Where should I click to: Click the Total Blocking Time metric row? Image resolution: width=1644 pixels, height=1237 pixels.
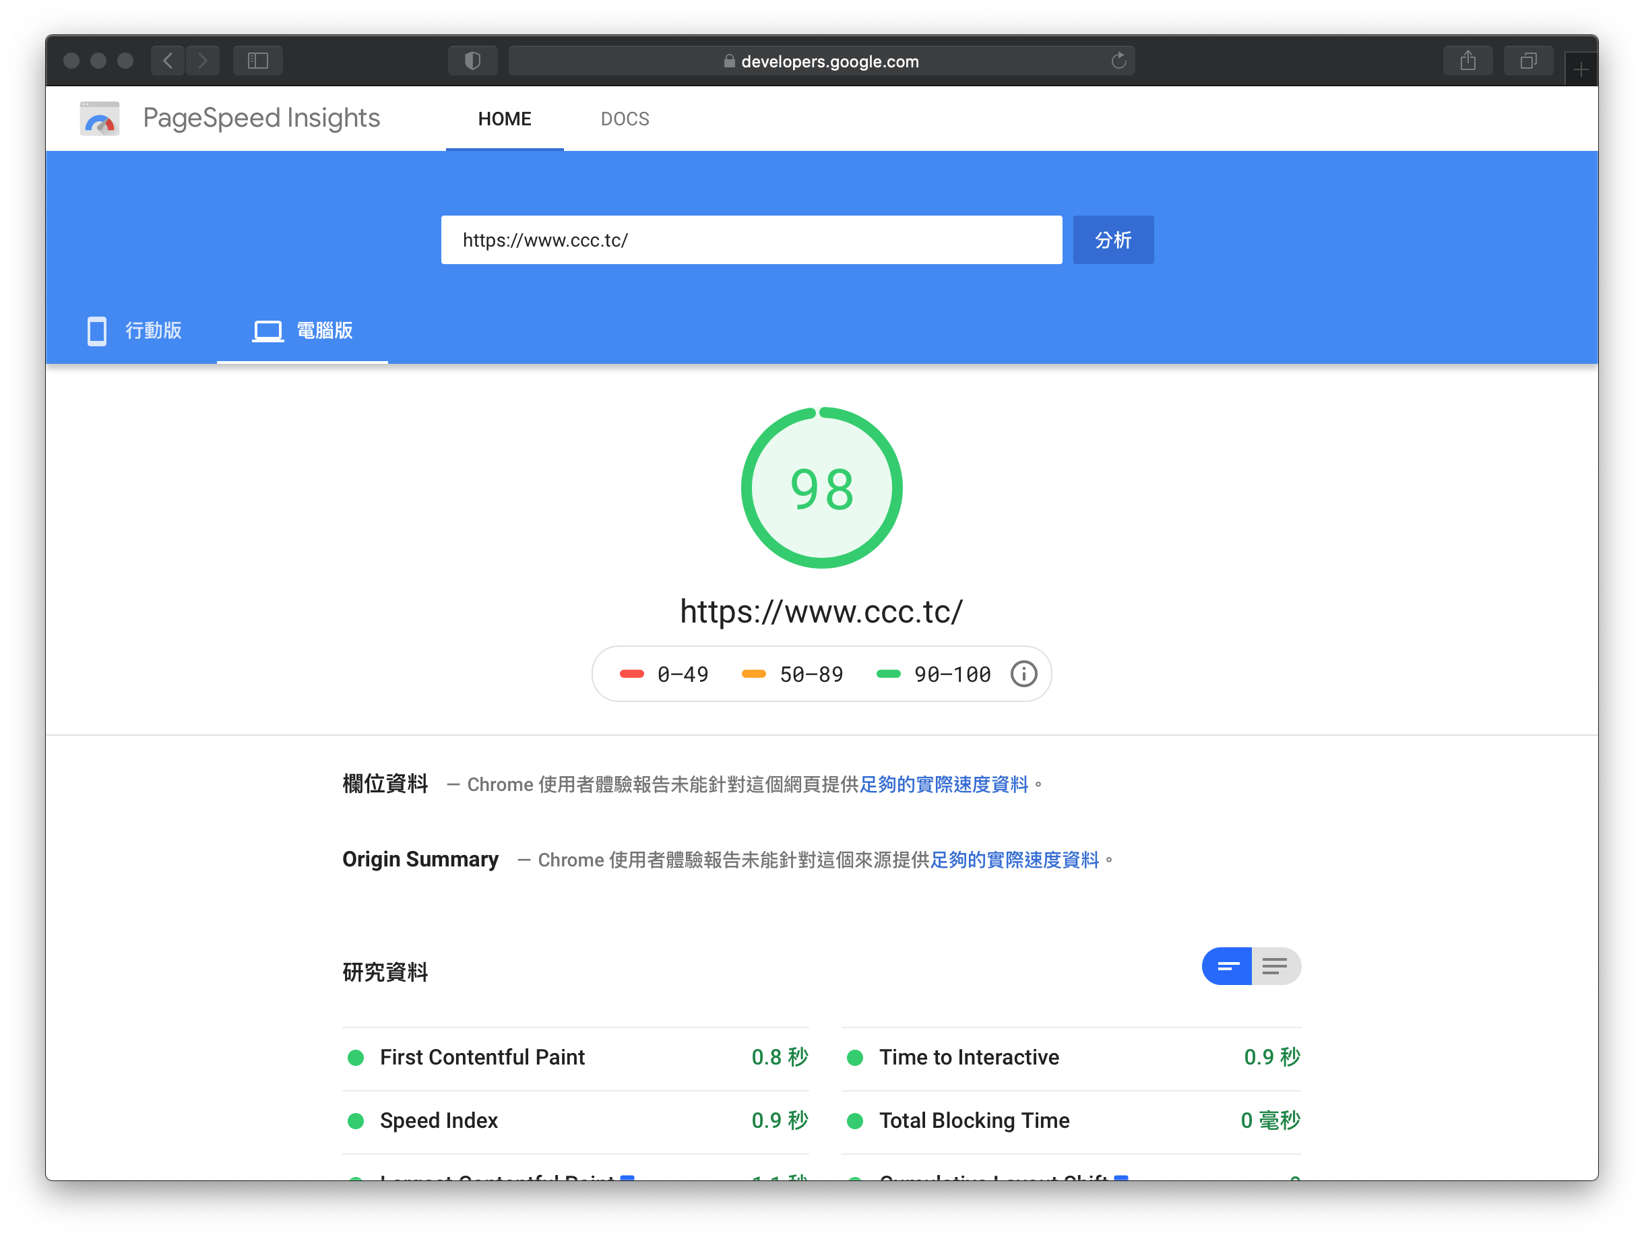(1071, 1120)
